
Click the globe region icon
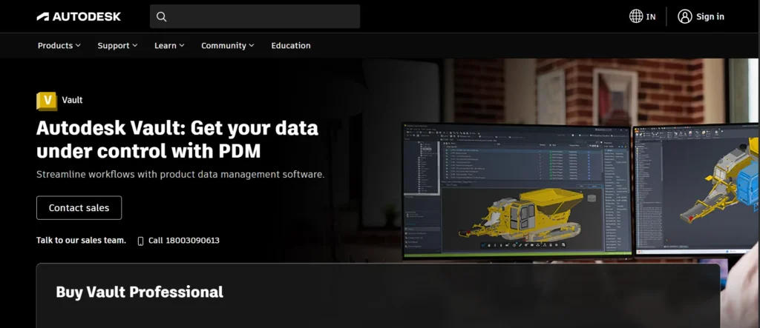(x=636, y=16)
